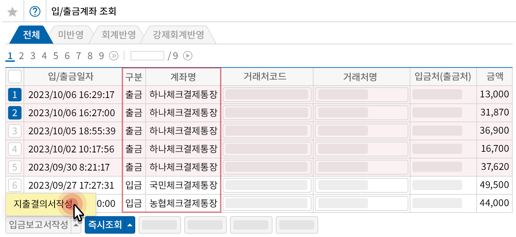Select row 3 checkbox
This screenshot has width=516, height=237.
14,131
